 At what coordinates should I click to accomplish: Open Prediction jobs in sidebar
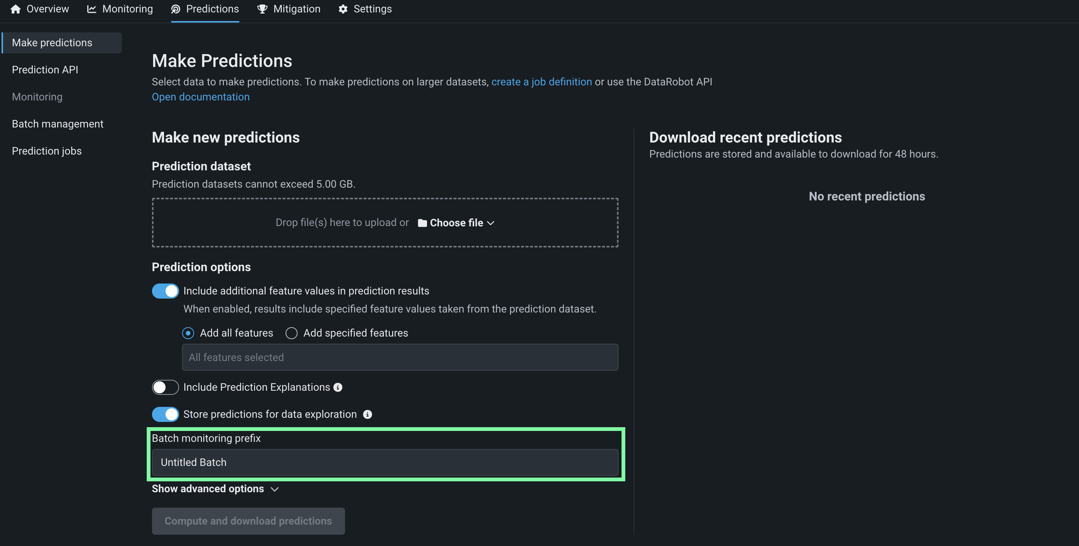click(x=47, y=151)
